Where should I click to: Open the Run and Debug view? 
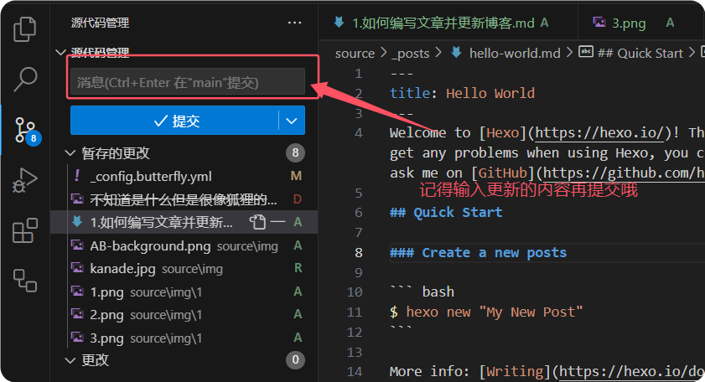[24, 180]
